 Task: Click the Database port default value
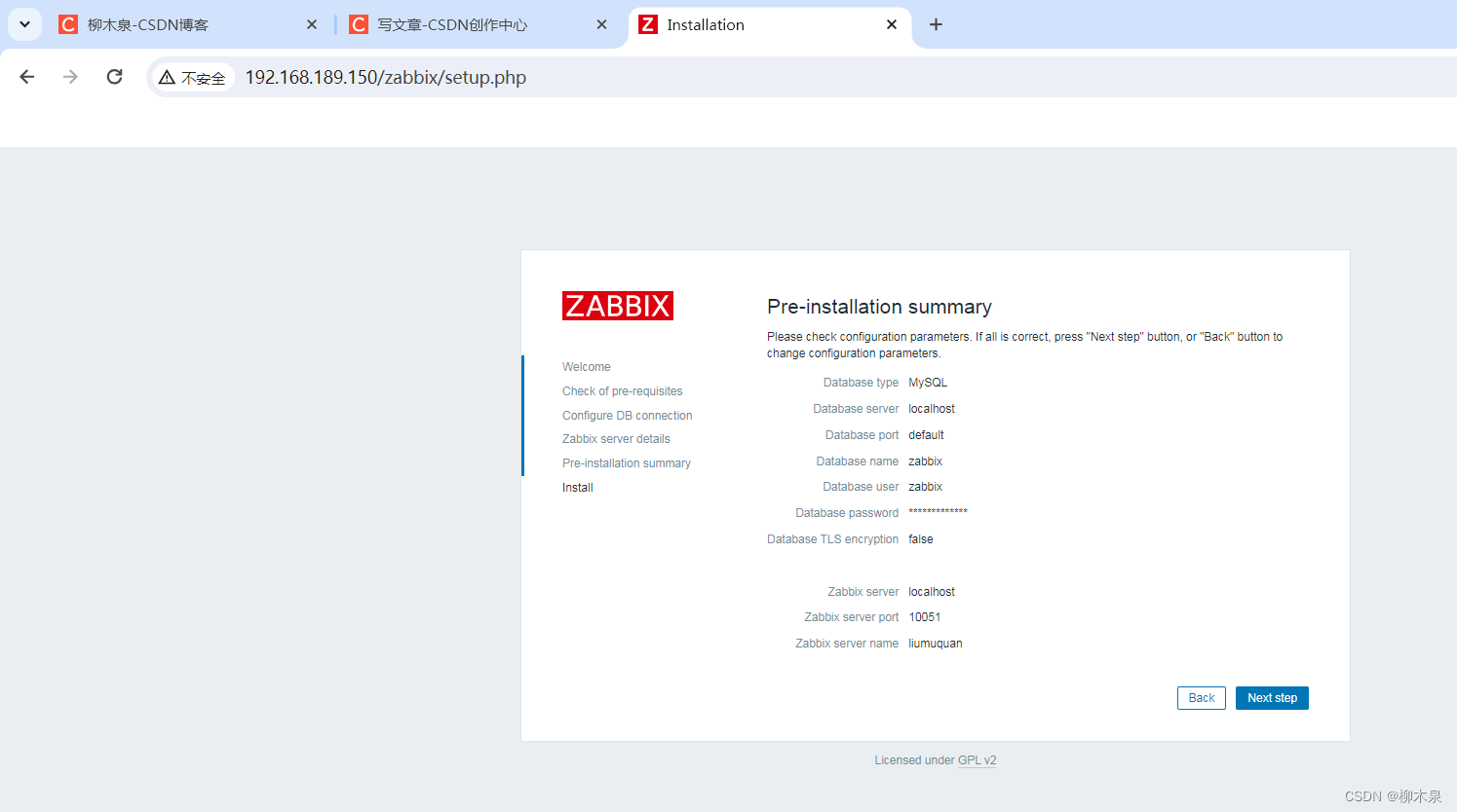point(926,435)
